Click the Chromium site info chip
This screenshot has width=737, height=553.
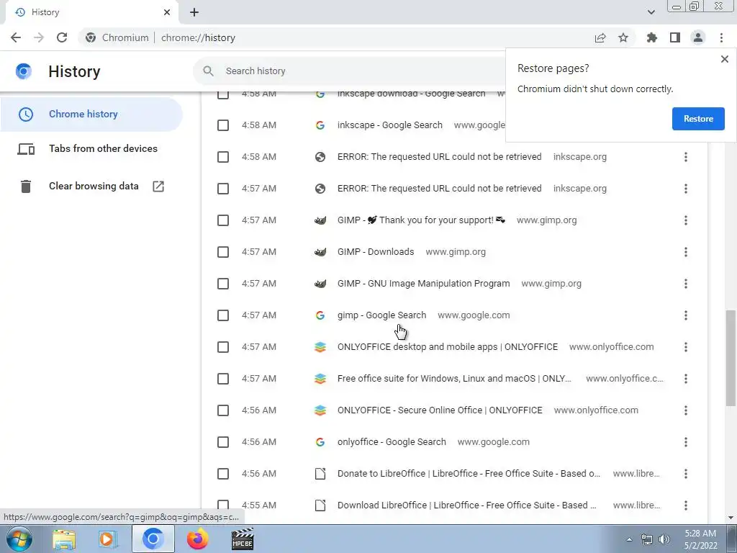pyautogui.click(x=117, y=37)
